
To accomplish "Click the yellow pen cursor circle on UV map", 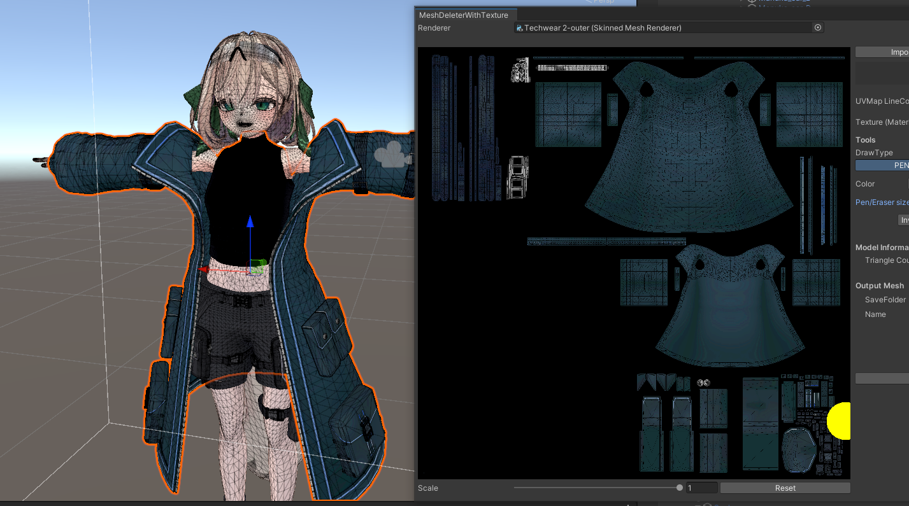I will (x=840, y=421).
